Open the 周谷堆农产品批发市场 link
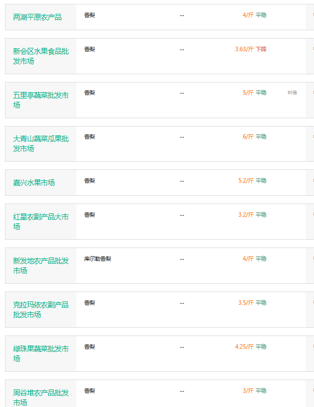 [41, 397]
